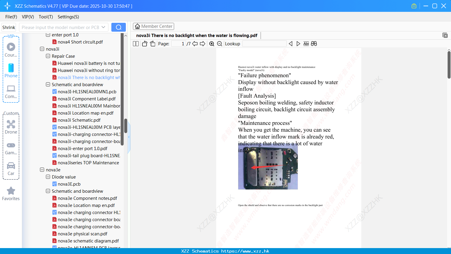Click the XZZ app logo
The height and width of the screenshot is (254, 451).
[7, 6]
